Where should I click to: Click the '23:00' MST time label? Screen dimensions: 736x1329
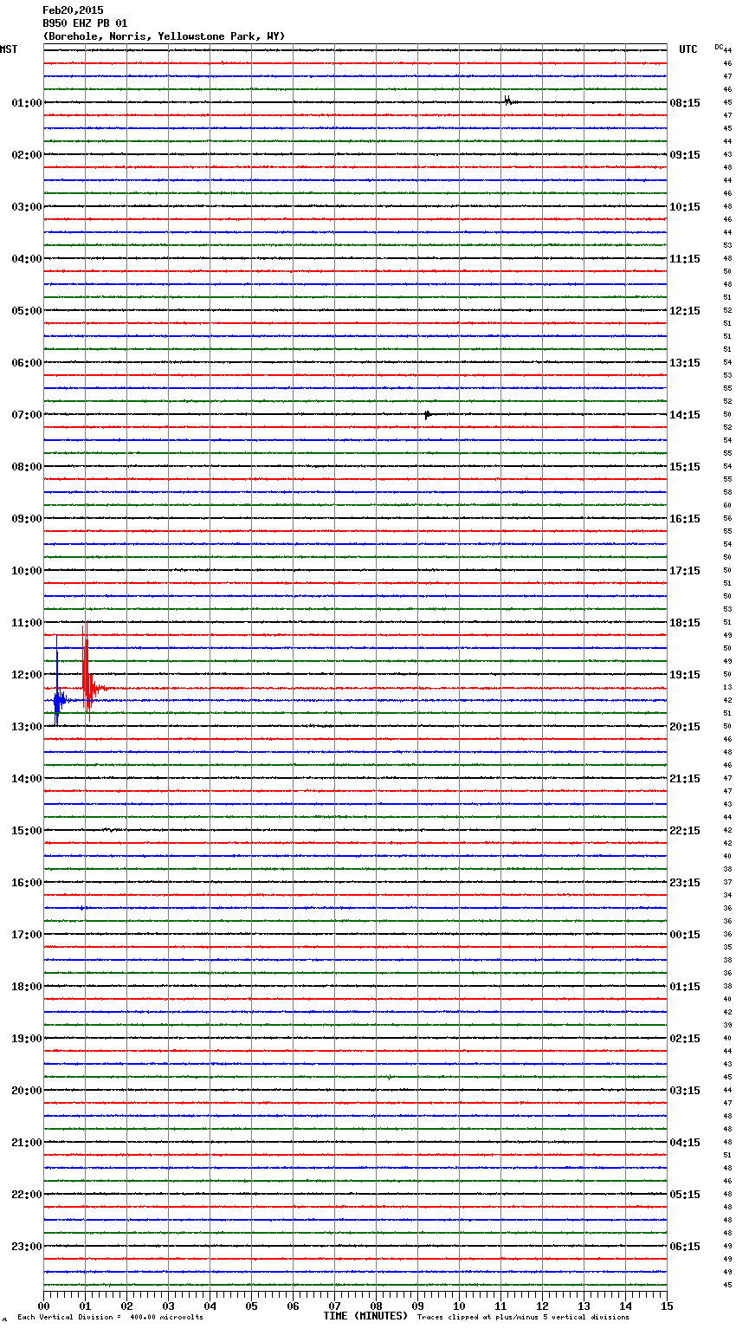(27, 1247)
